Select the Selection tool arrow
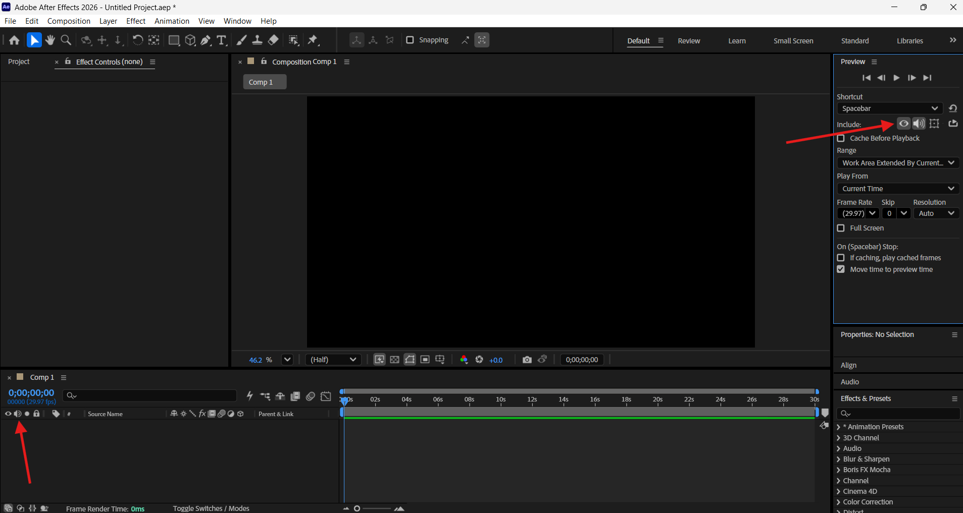 point(34,40)
